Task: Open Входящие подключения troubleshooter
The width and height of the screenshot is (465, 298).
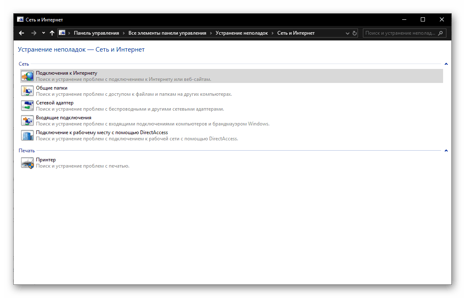Action: tap(64, 117)
